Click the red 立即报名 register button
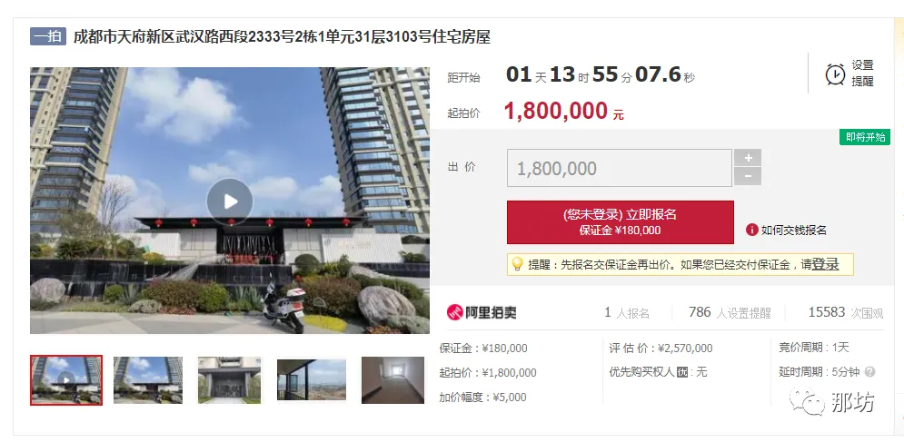This screenshot has height=442, width=904. coord(621,222)
